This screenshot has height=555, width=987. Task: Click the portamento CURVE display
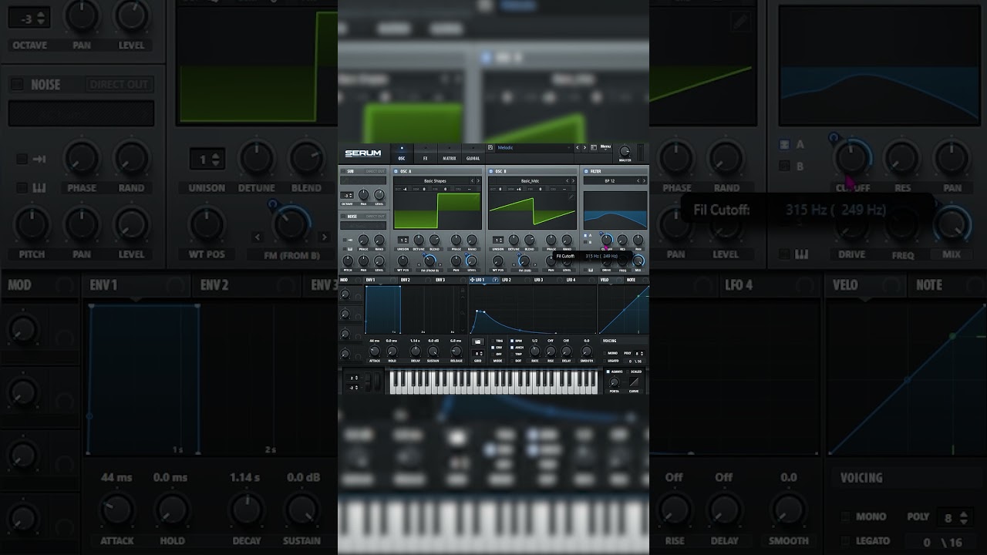[634, 382]
